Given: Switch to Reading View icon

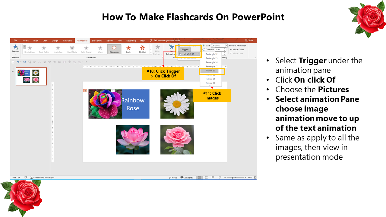Looking at the screenshot, I should point(213,178).
